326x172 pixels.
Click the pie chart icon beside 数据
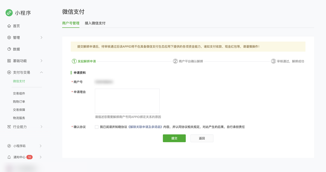tap(9, 49)
